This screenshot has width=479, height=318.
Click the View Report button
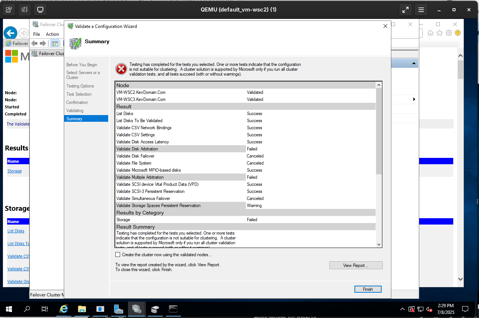click(356, 265)
